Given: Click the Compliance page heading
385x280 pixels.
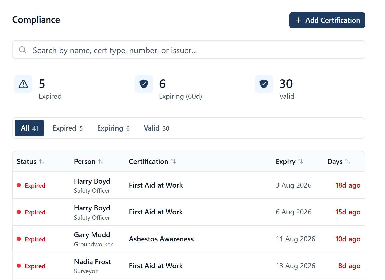Looking at the screenshot, I should coord(36,20).
